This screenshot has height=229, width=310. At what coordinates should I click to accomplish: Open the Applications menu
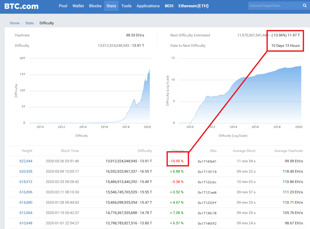(x=148, y=6)
